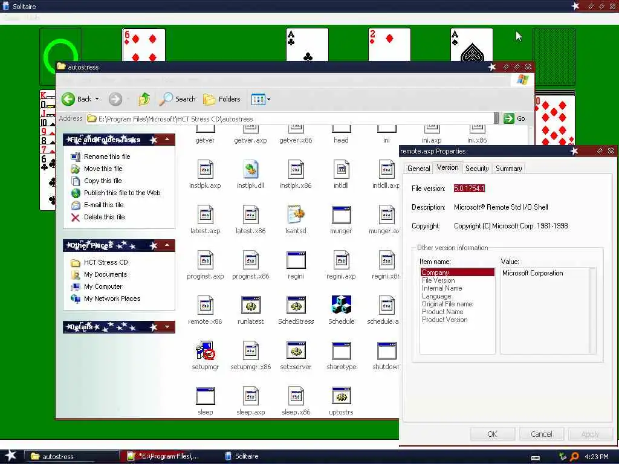619x464 pixels.
Task: Click Publish this file to the Web
Action: point(122,193)
